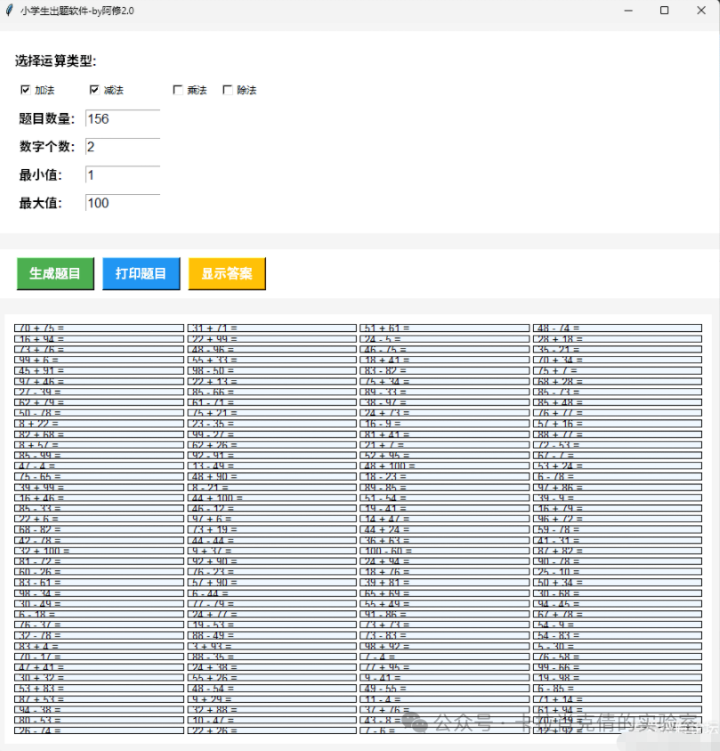Select the 最小值 input box
This screenshot has width=720, height=751.
pos(123,175)
